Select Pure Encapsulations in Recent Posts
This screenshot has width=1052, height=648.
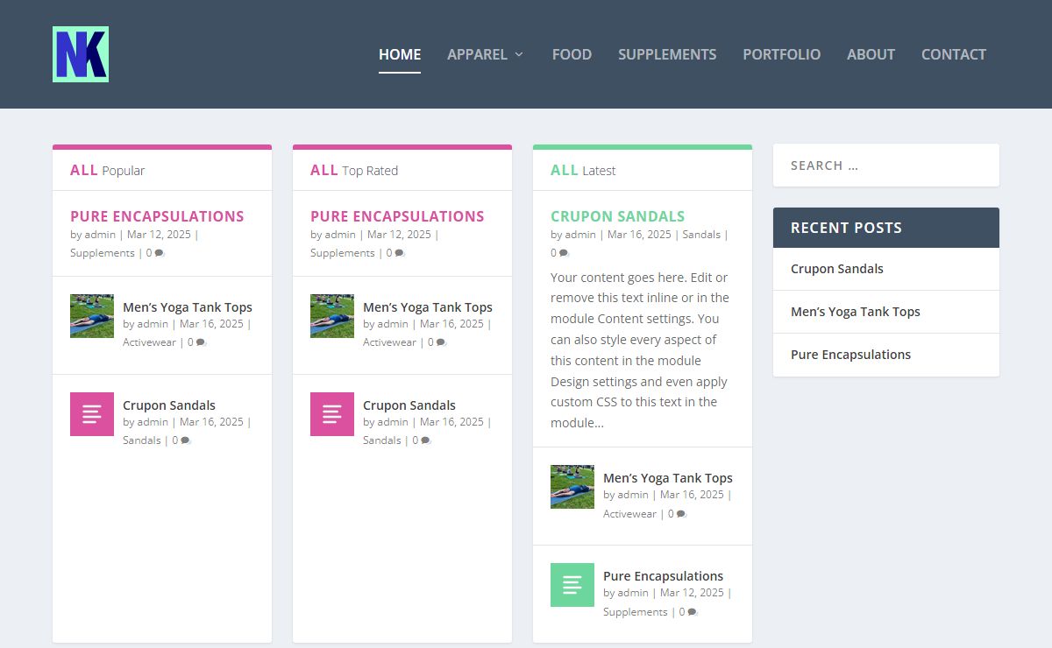[851, 355]
